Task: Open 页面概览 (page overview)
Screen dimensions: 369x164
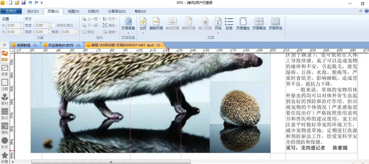Action: click(259, 21)
